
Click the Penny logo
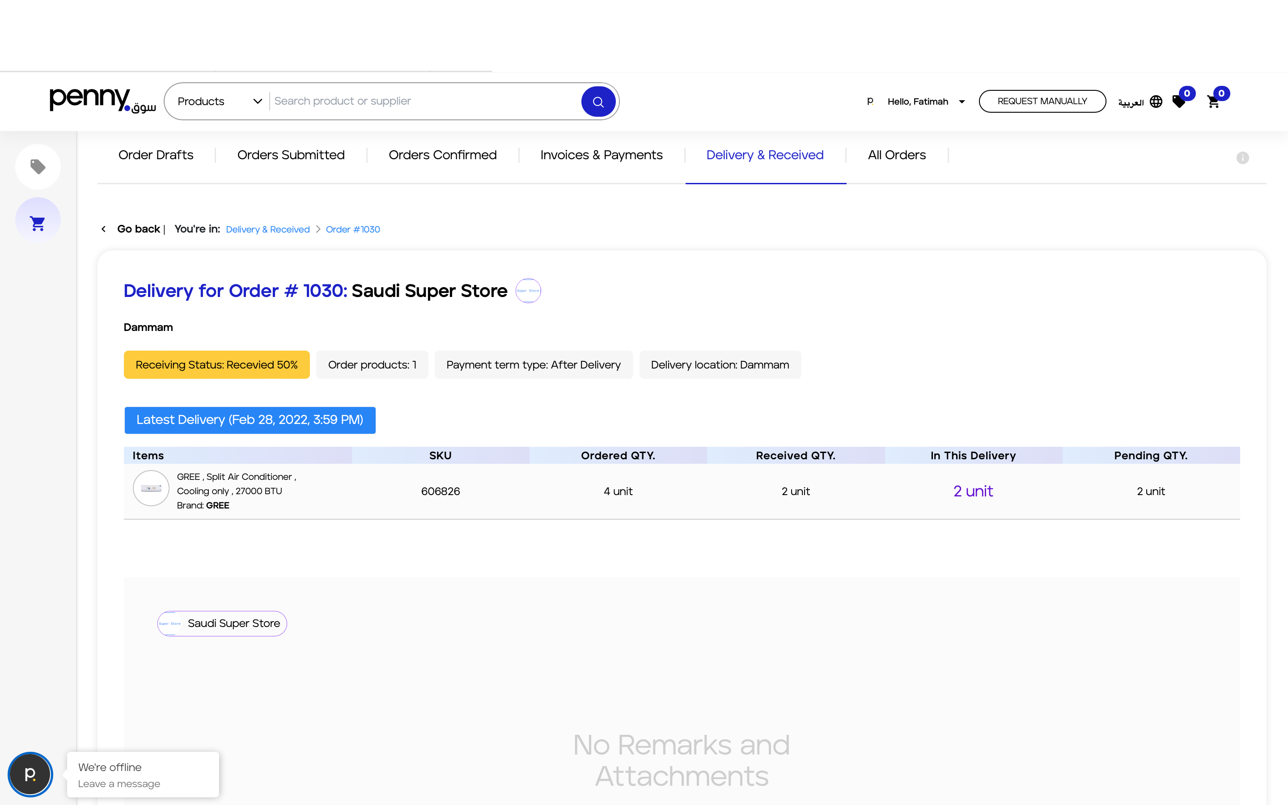pos(102,100)
